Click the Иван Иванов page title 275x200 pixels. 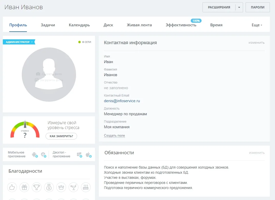24,7
